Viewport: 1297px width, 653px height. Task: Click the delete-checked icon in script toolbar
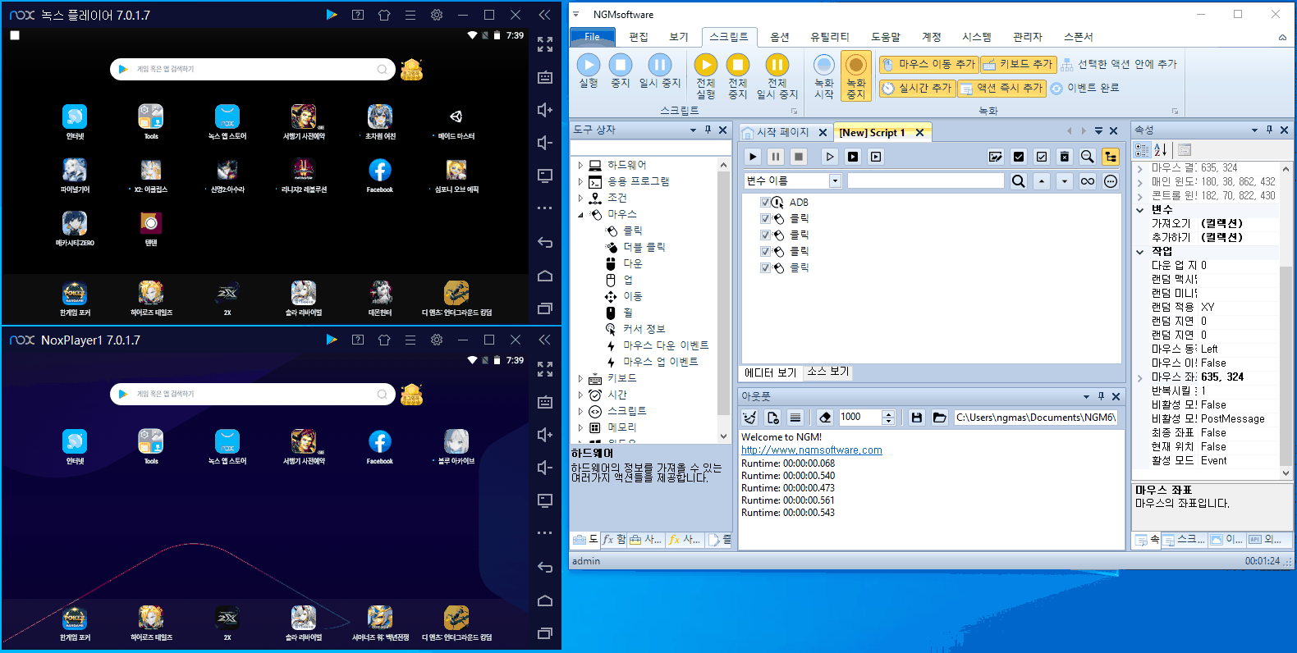(x=1065, y=157)
